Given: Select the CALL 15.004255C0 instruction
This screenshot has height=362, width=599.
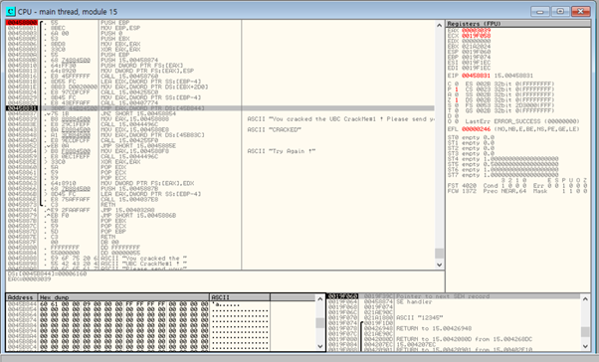Looking at the screenshot, I should pyautogui.click(x=129, y=92).
